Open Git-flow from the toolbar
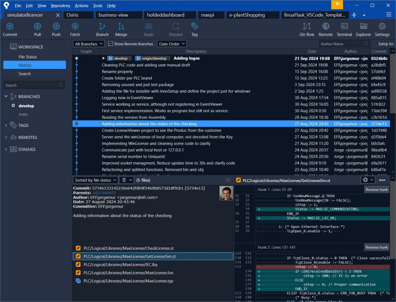Viewport: 396px width, 302px height. (x=307, y=29)
